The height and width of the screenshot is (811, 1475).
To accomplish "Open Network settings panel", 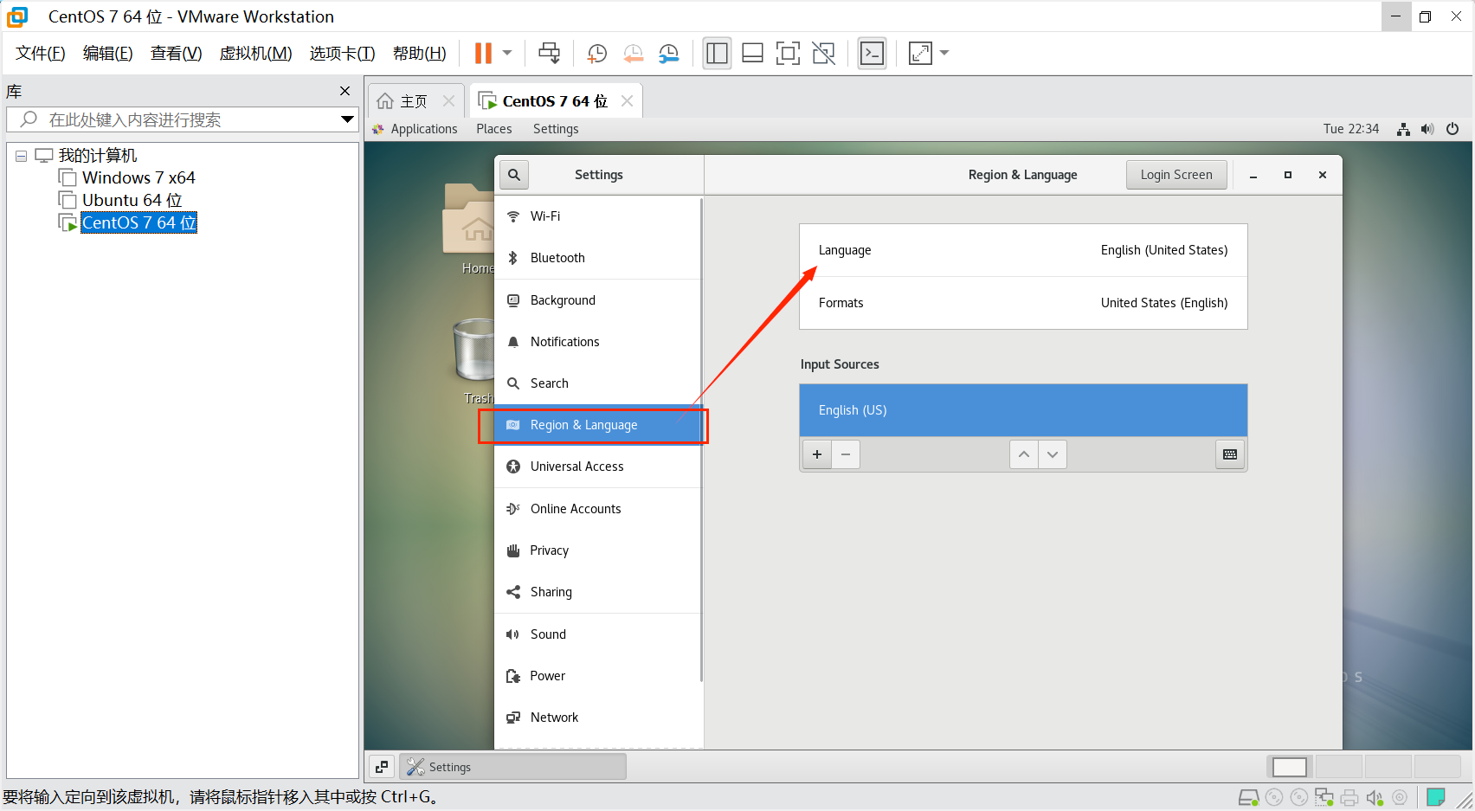I will point(597,718).
